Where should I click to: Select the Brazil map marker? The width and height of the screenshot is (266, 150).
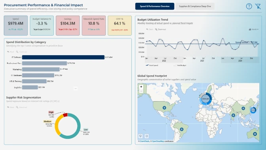tap(182, 129)
